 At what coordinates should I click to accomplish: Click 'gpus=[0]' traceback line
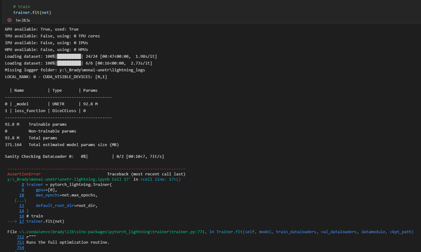(x=46, y=190)
